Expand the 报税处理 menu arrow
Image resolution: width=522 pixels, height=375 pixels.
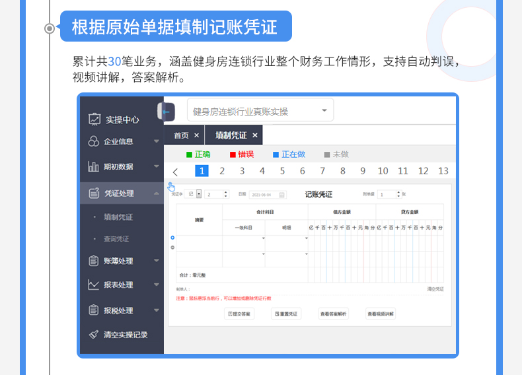157,310
